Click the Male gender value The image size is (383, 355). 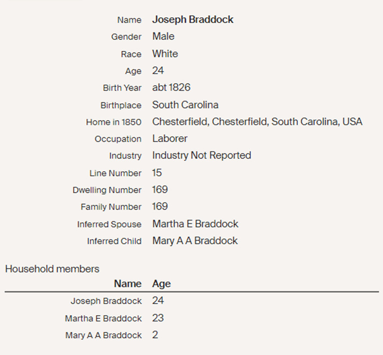tap(163, 37)
